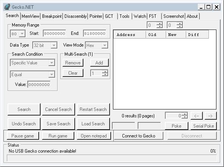Go to previous results page arrow
This screenshot has height=167, width=224.
click(197, 116)
